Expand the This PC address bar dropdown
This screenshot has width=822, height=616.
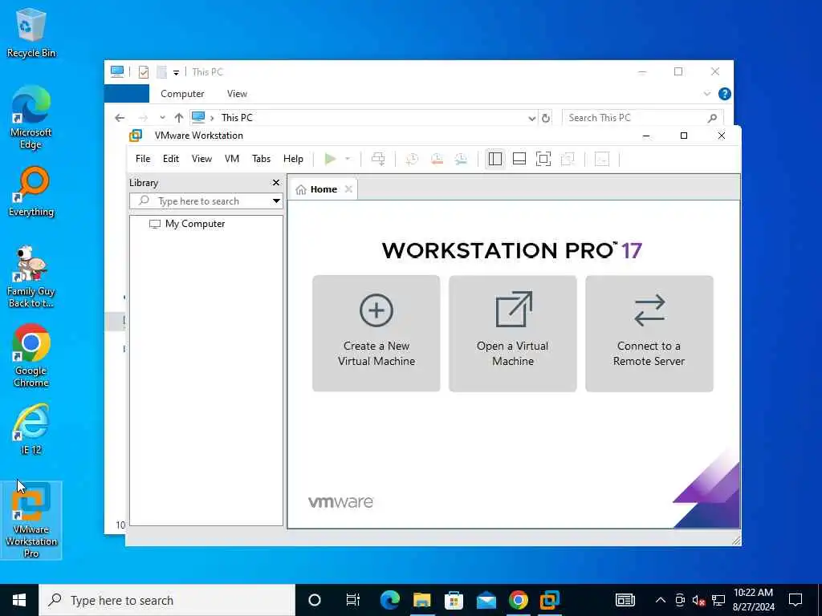[x=531, y=119]
